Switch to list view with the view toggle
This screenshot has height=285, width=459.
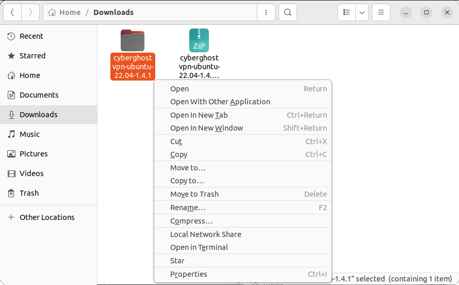point(347,12)
